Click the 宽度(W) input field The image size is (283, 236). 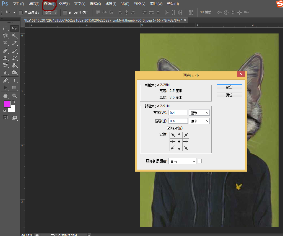(178, 113)
